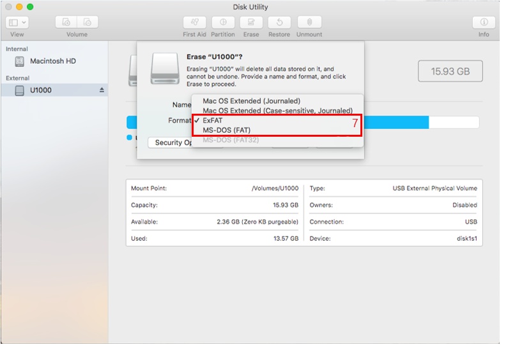Open the Info inspector icon
This screenshot has height=345, width=508.
pyautogui.click(x=484, y=22)
